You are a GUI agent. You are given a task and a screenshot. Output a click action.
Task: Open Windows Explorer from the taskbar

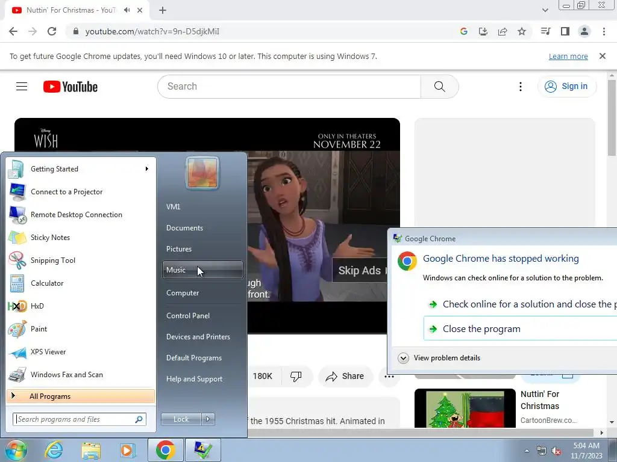[91, 450]
